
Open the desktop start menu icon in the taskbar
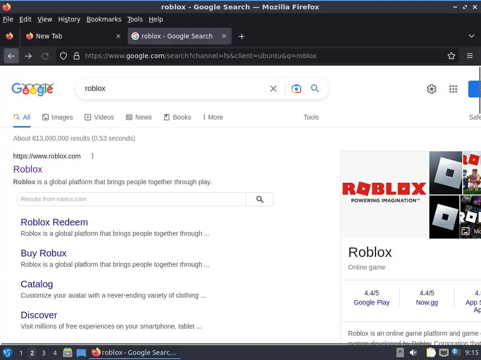(8, 352)
